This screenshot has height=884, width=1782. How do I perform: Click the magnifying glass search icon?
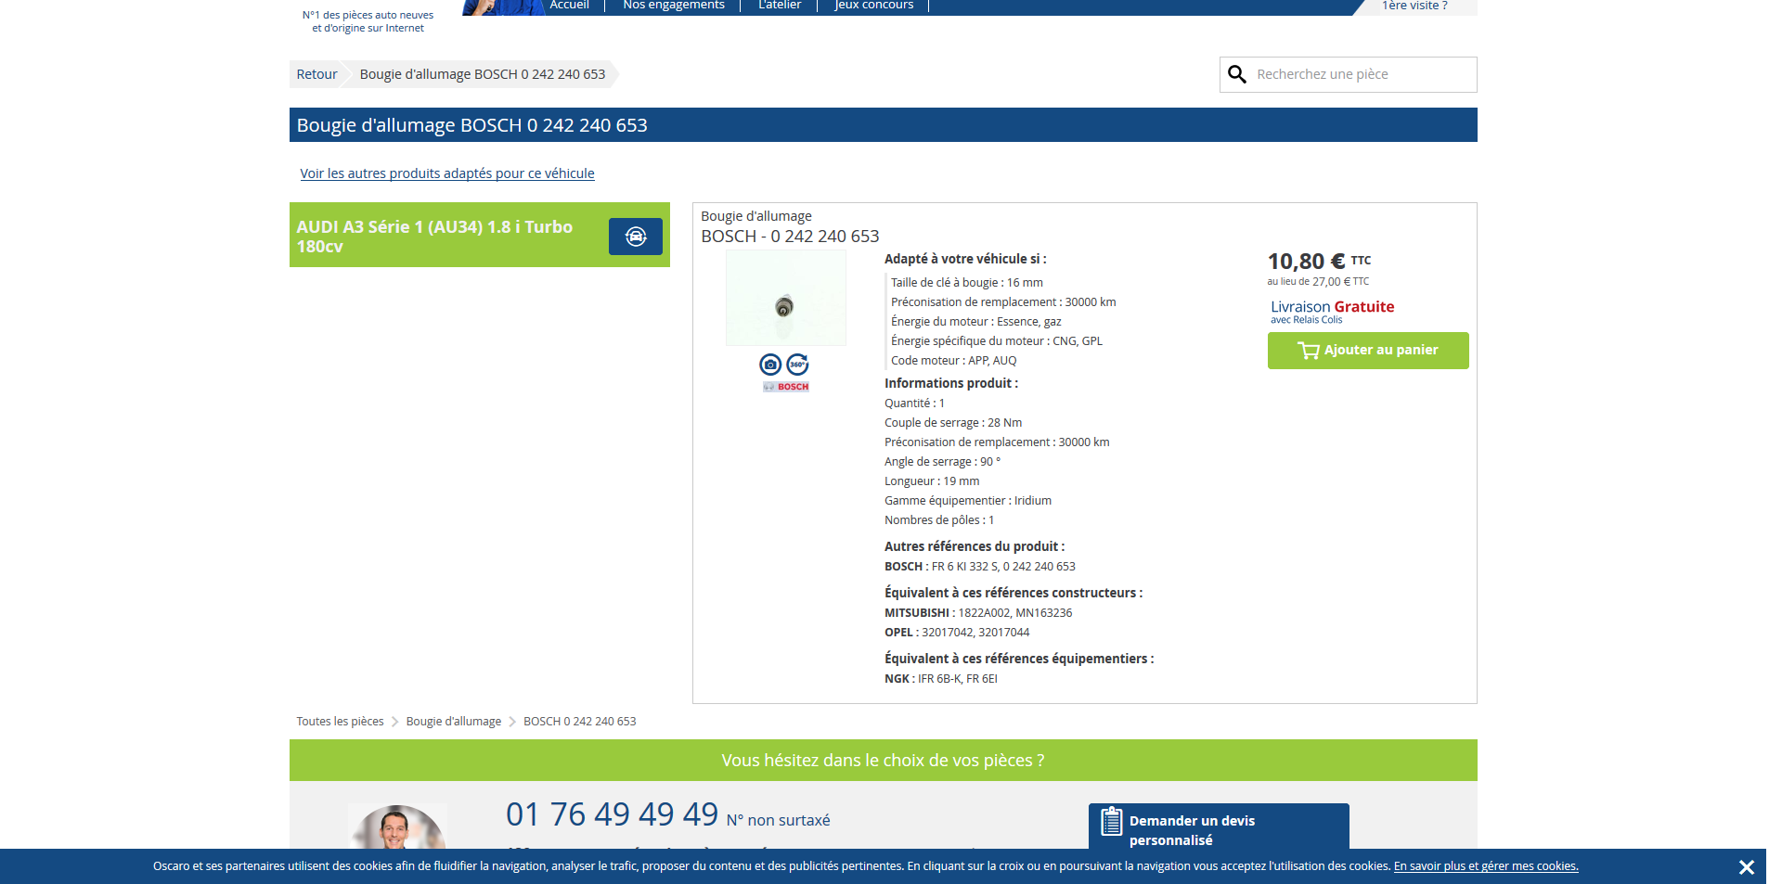(x=1236, y=74)
